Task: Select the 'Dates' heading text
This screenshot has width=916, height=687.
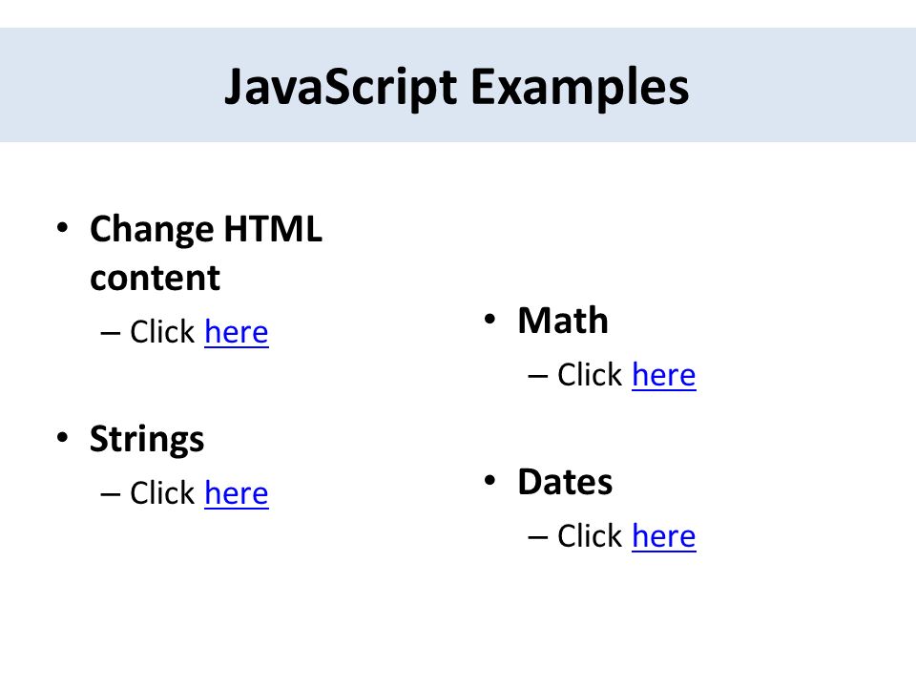Action: tap(565, 482)
